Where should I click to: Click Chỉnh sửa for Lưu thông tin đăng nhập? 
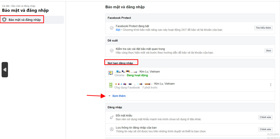265,129
